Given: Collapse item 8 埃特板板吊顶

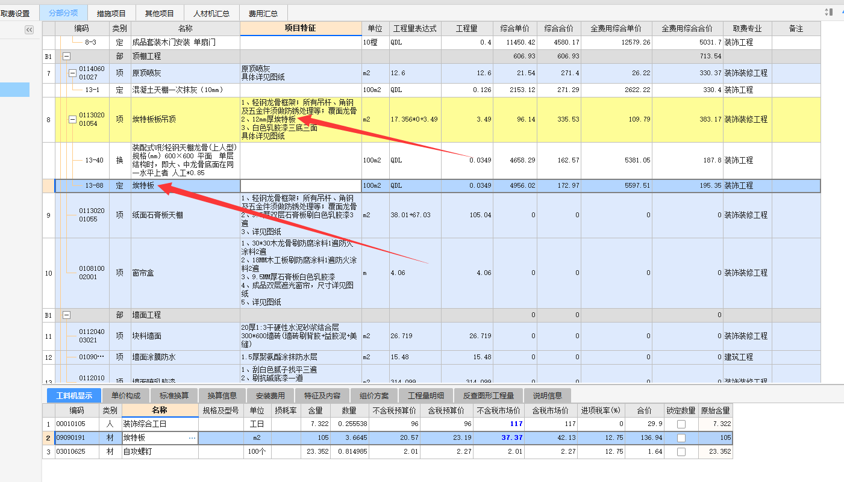Looking at the screenshot, I should (x=73, y=119).
